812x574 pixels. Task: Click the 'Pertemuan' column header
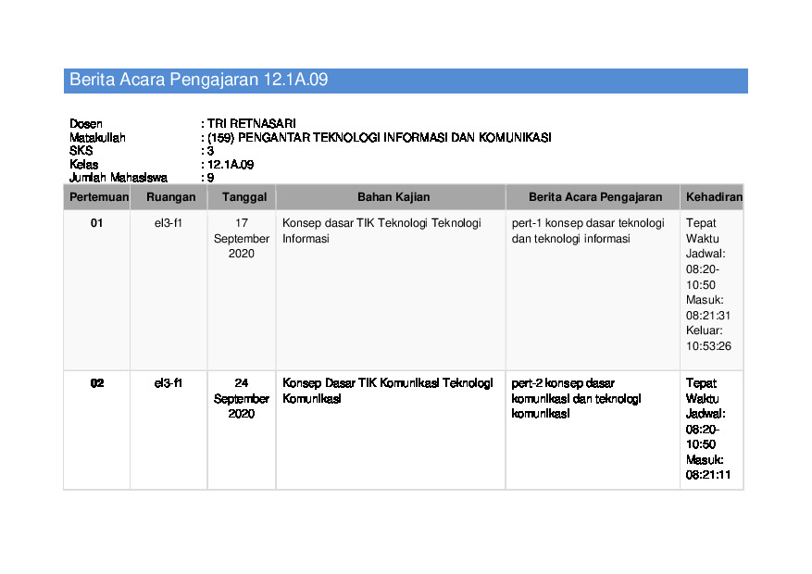click(99, 197)
